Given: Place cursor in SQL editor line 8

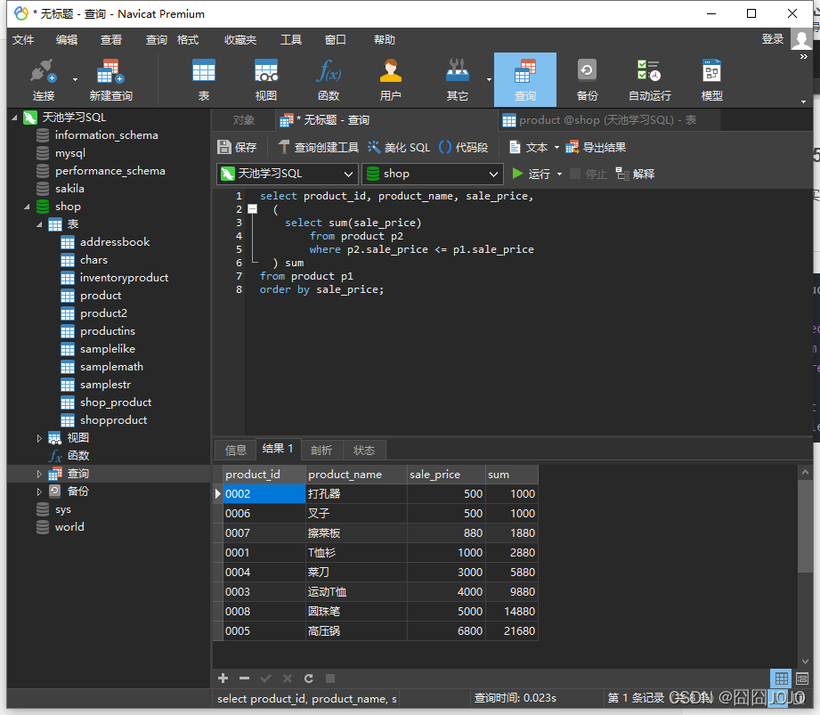Looking at the screenshot, I should (321, 289).
